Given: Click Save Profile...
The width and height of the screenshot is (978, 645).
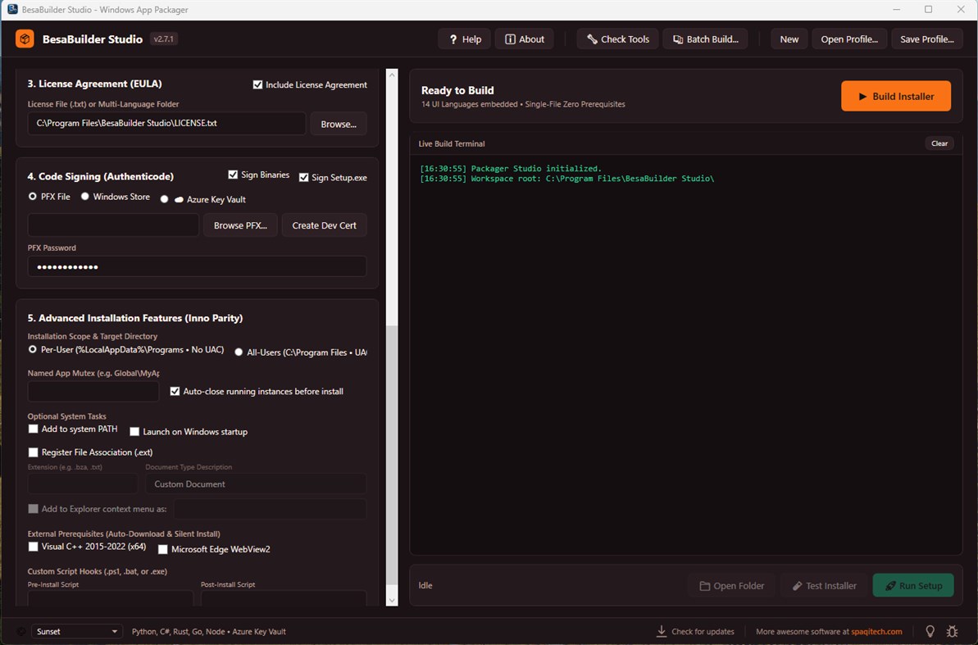Looking at the screenshot, I should point(927,39).
